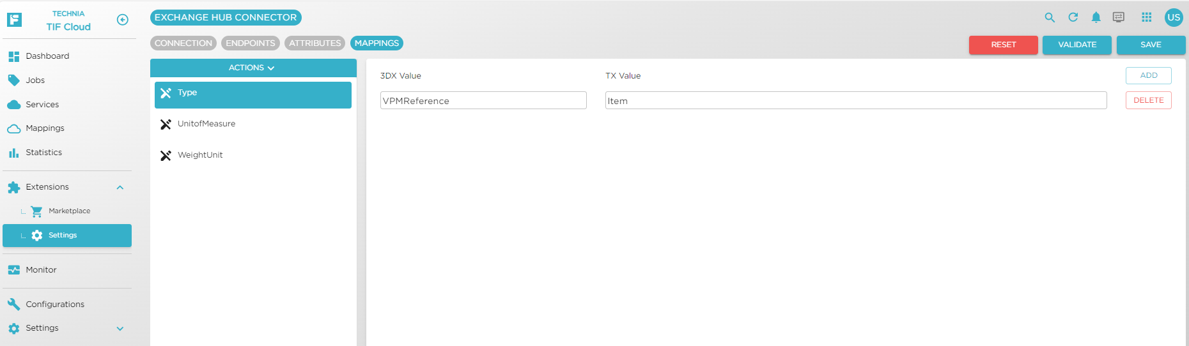The width and height of the screenshot is (1189, 346).
Task: Click the VALIDATE button
Action: 1076,45
